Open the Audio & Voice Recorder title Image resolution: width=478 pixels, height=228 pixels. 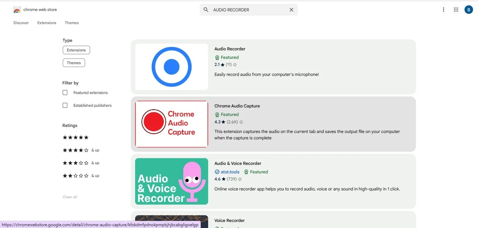pos(238,163)
